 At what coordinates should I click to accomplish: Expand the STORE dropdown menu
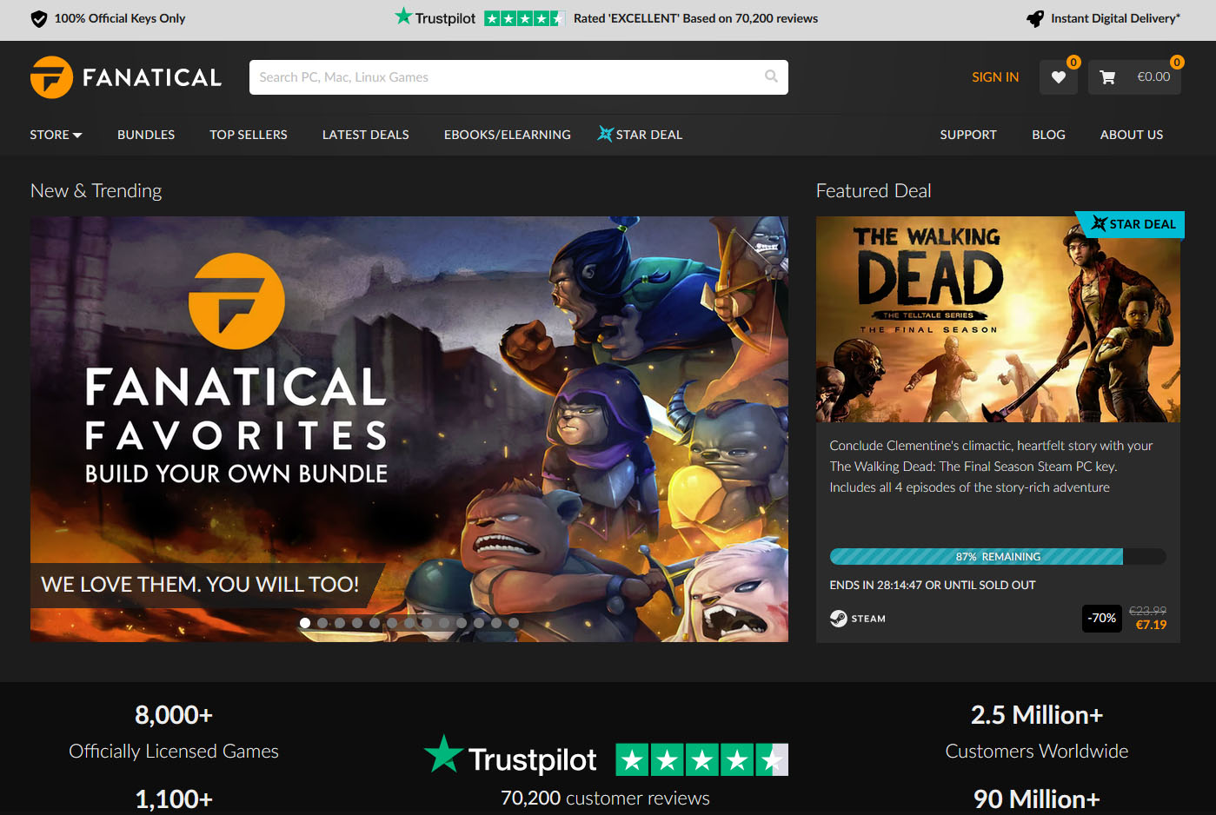pos(56,135)
